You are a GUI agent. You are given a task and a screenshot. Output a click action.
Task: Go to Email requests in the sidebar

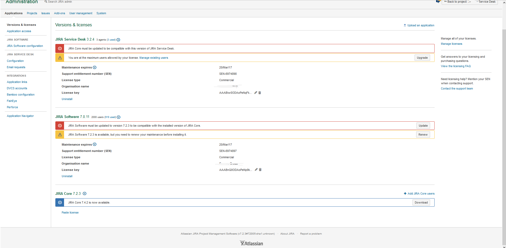coord(16,67)
